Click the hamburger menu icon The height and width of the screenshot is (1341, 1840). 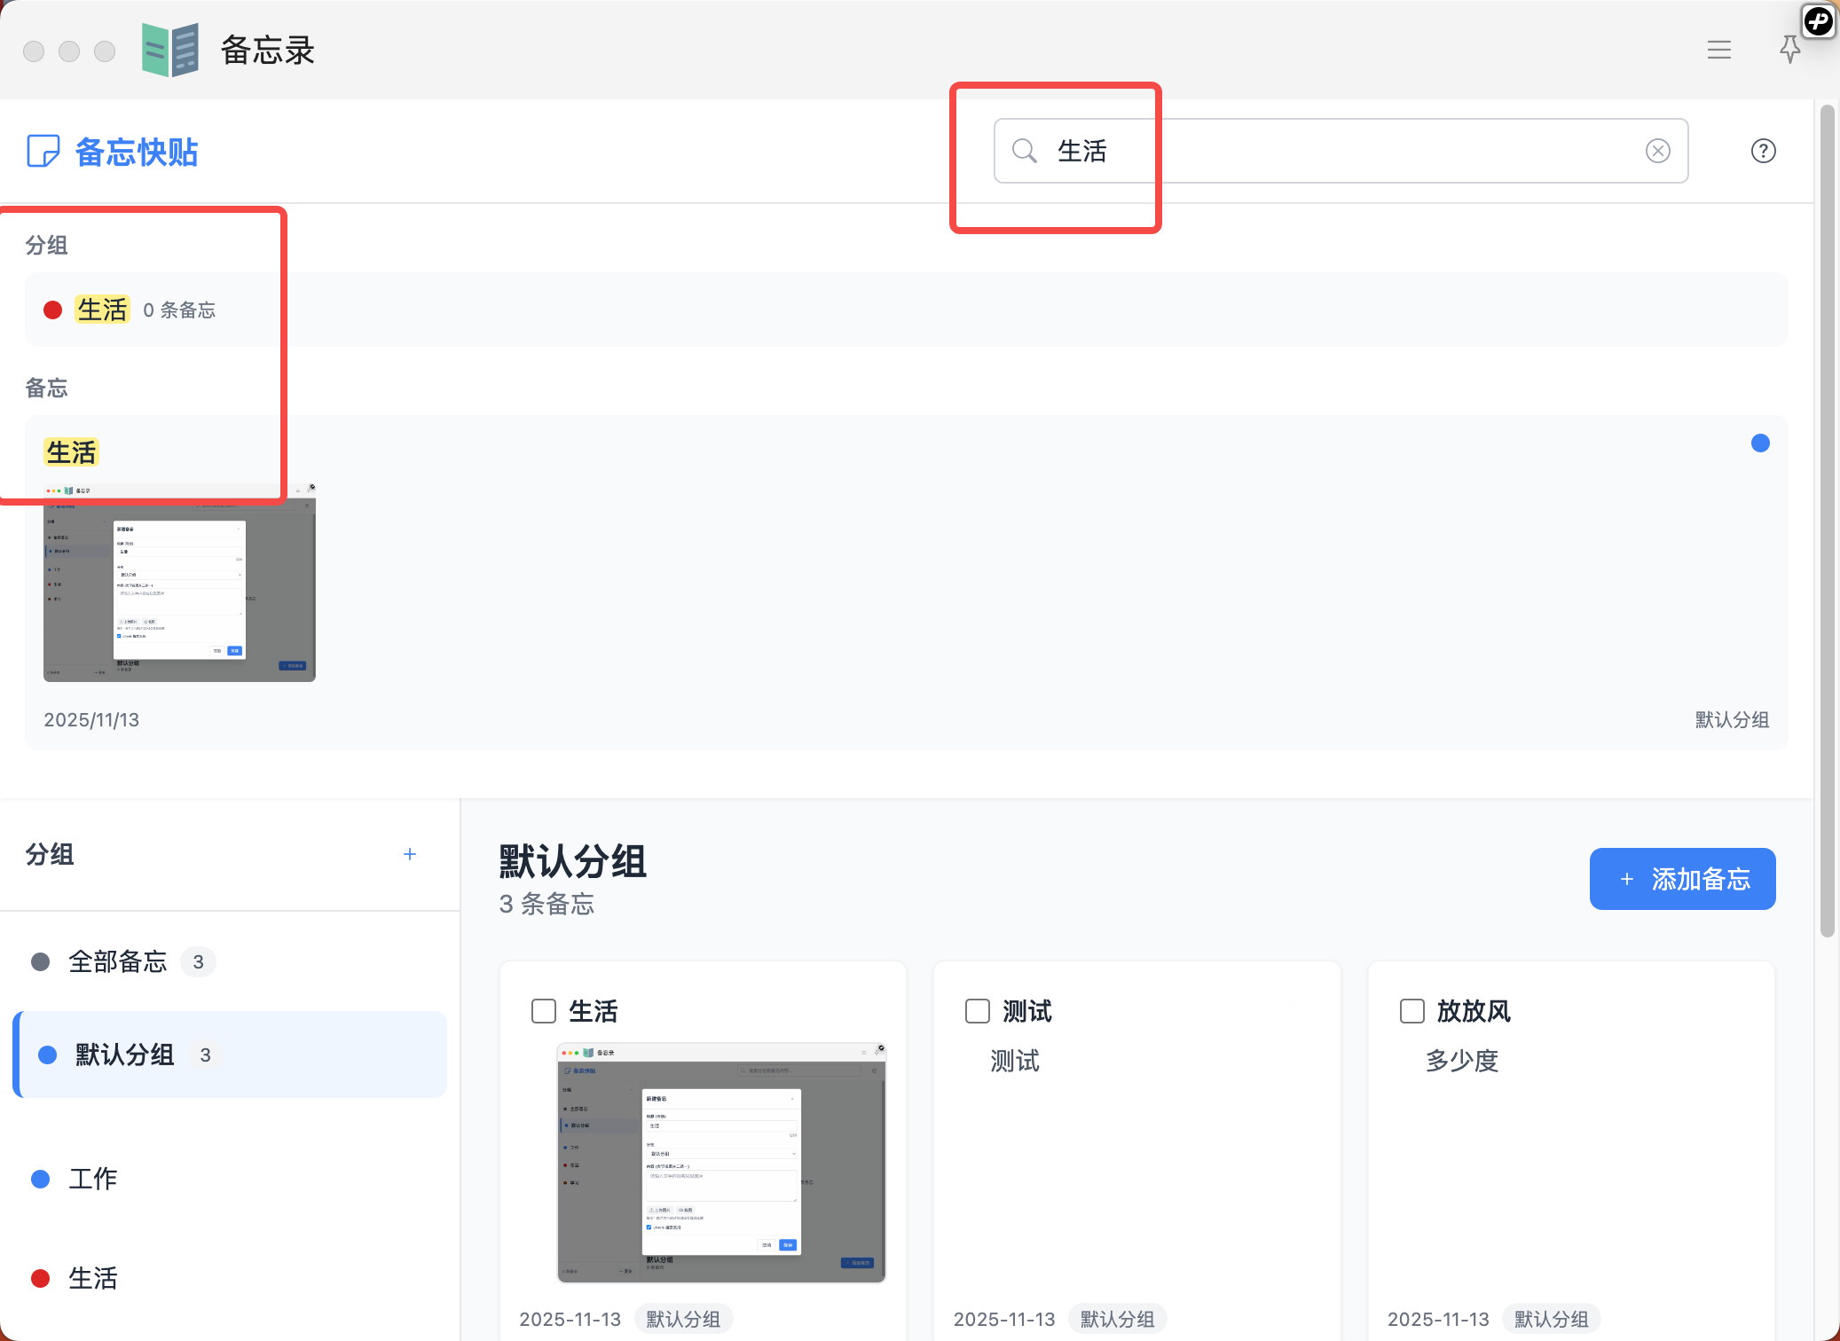(1718, 50)
